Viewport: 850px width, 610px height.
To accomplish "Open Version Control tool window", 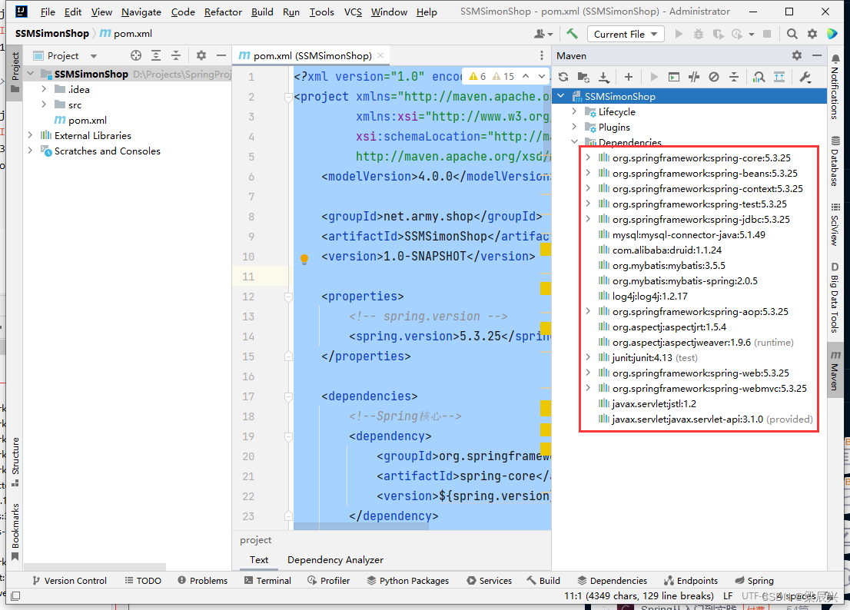I will tap(69, 581).
